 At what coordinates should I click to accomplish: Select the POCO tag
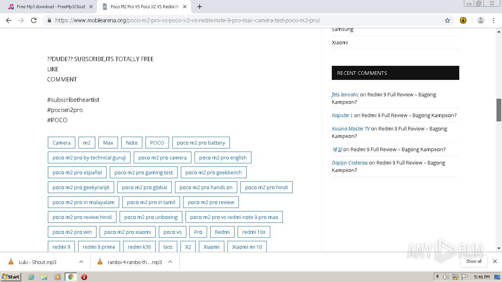[157, 143]
